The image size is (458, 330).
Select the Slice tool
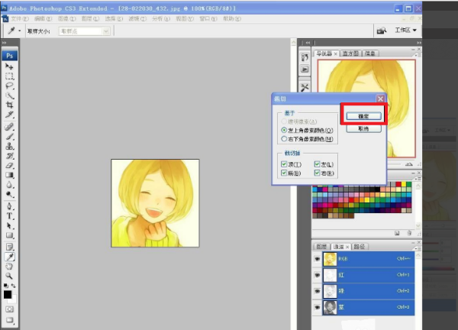pos(9,115)
